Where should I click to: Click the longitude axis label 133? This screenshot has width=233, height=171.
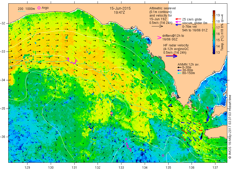(x=121, y=168)
